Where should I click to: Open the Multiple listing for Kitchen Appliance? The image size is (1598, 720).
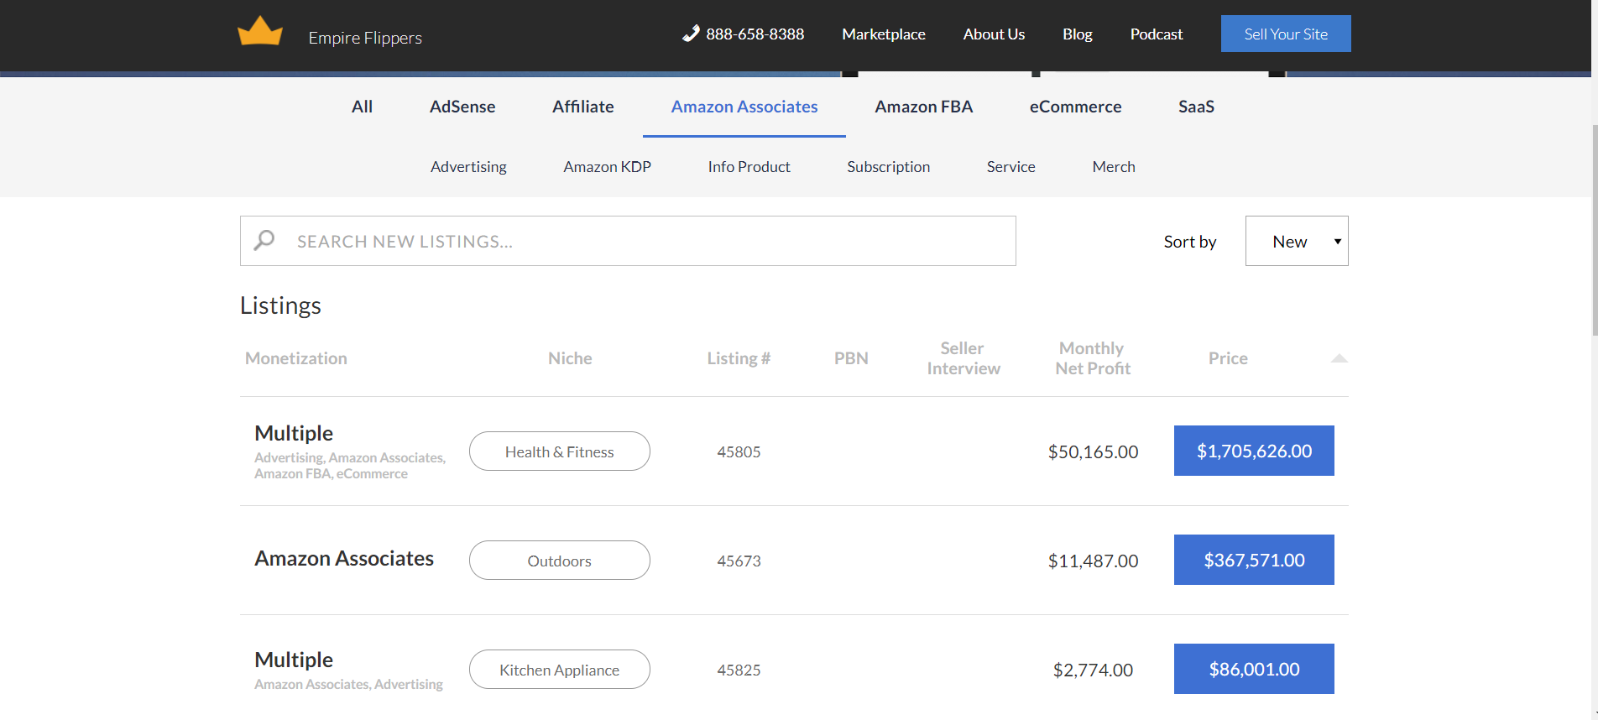pos(294,660)
